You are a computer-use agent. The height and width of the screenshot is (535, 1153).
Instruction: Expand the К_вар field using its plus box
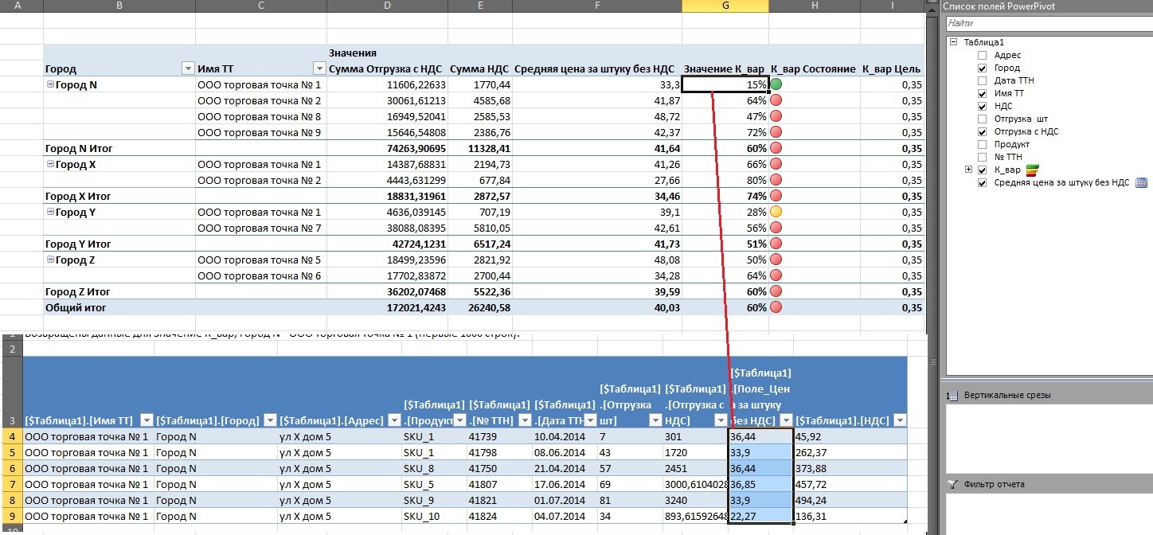pos(967,170)
